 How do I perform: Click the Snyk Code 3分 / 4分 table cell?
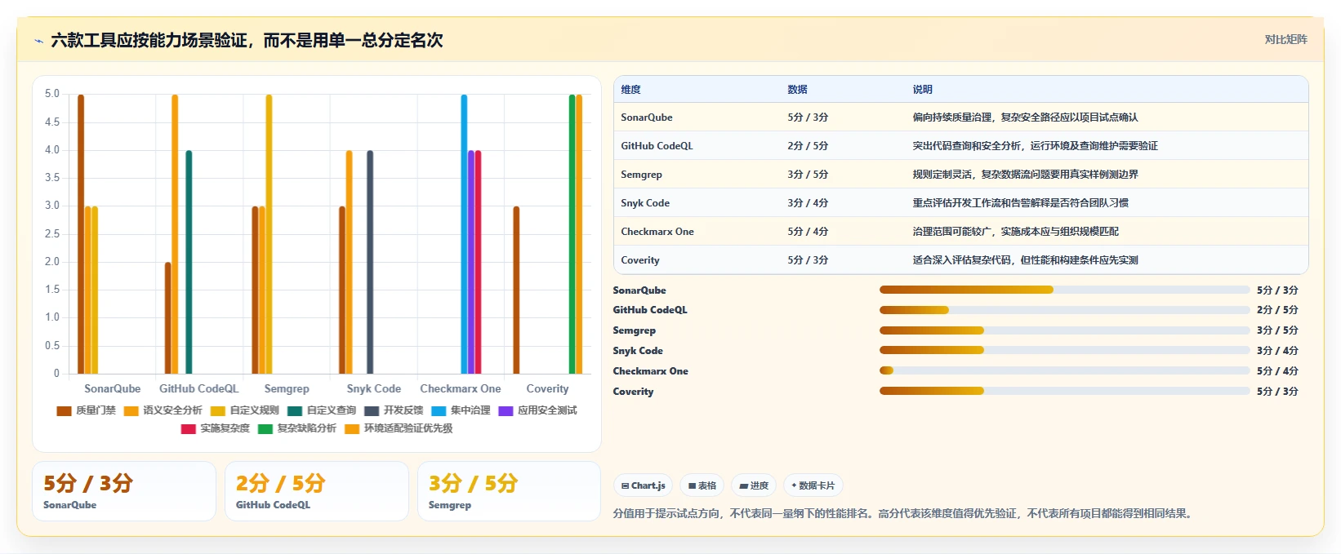click(x=808, y=203)
